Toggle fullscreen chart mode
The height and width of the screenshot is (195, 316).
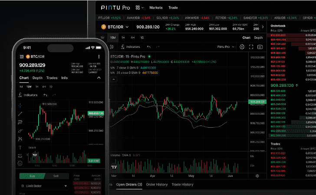(251, 47)
